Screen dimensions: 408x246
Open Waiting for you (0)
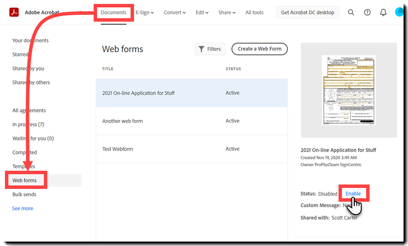pyautogui.click(x=33, y=138)
